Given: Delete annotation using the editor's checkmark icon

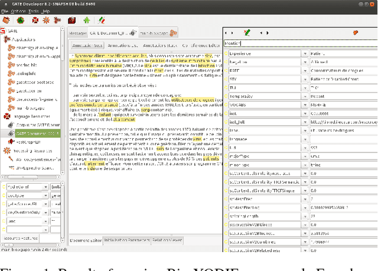Looking at the screenshot, I should 247,33.
